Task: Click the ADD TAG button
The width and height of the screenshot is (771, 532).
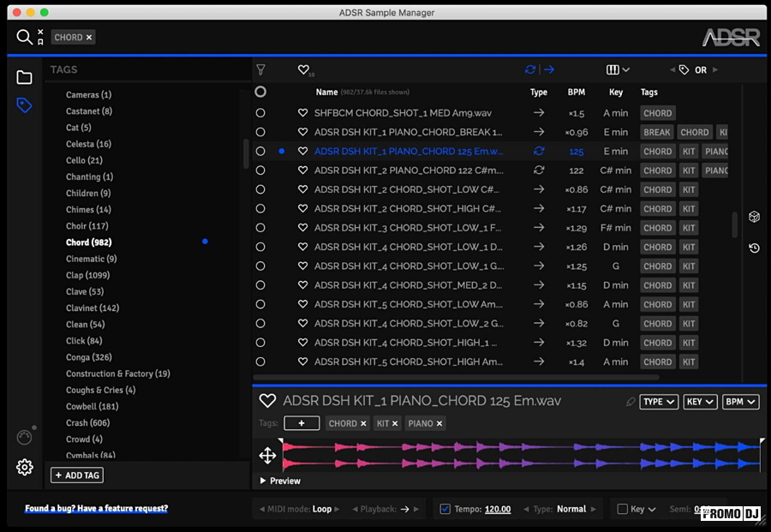Action: 77,475
